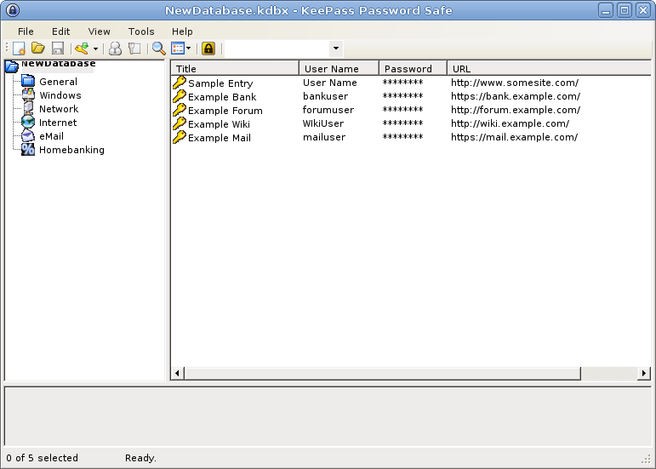Open the Edit menu
656x469 pixels.
(x=60, y=31)
